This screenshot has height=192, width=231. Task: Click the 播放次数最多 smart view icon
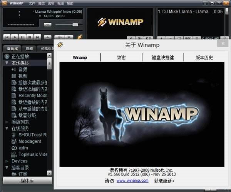[x=14, y=83]
